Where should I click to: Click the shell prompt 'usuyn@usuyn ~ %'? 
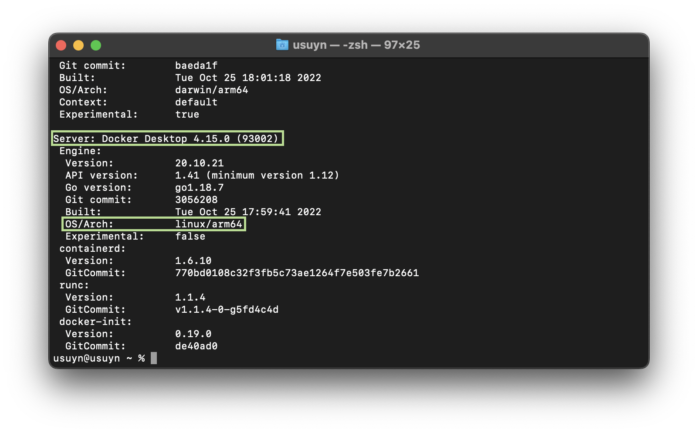click(x=99, y=358)
